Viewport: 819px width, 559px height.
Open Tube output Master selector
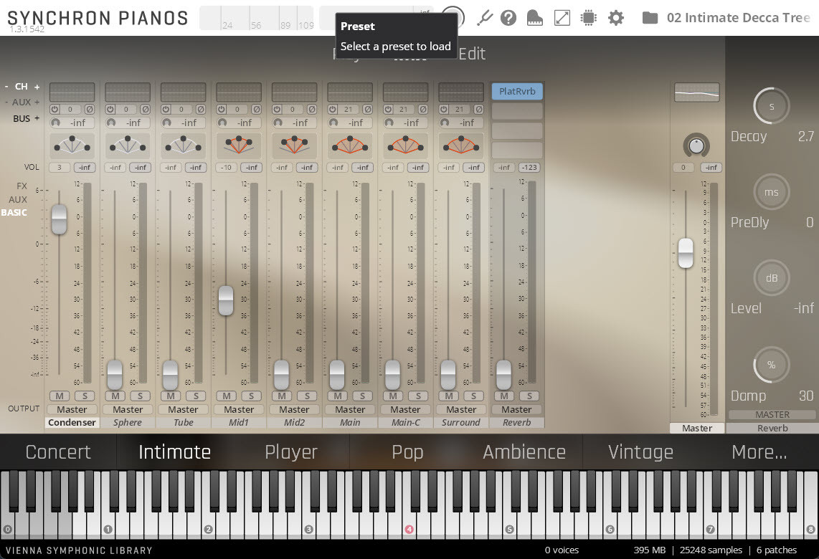(183, 410)
